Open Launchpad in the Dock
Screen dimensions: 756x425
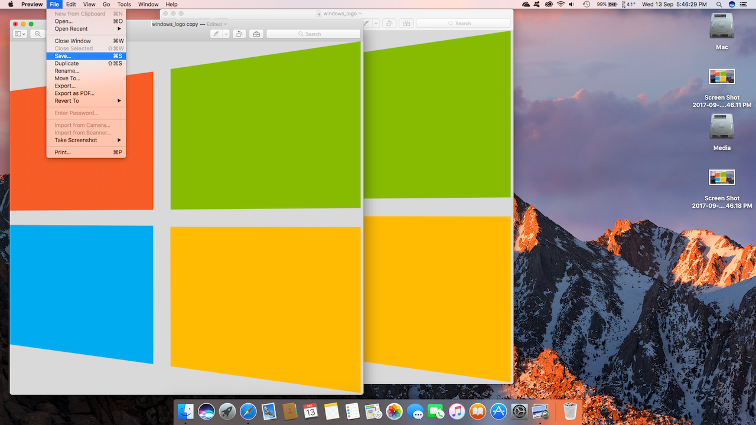click(227, 411)
